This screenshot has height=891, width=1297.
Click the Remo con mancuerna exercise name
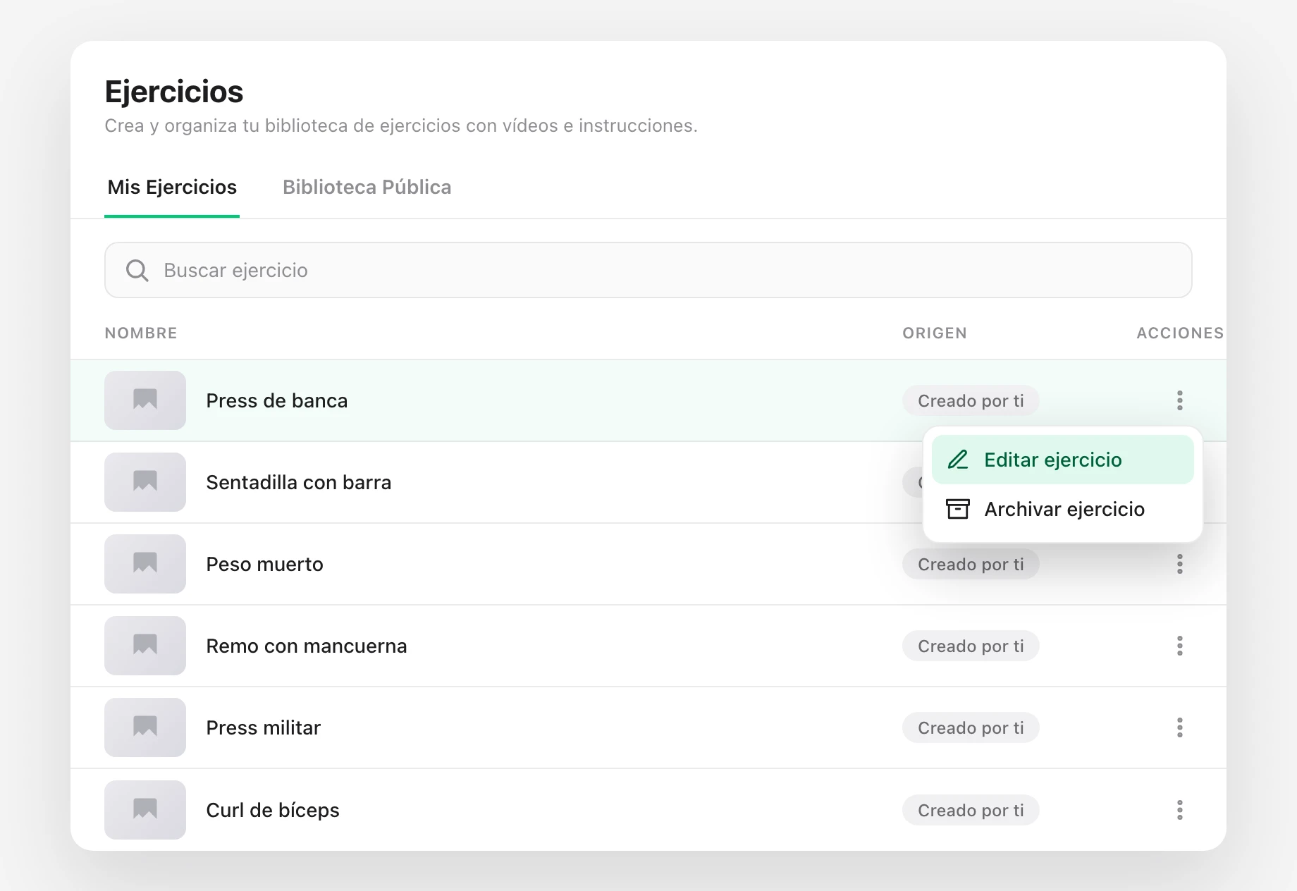[307, 646]
